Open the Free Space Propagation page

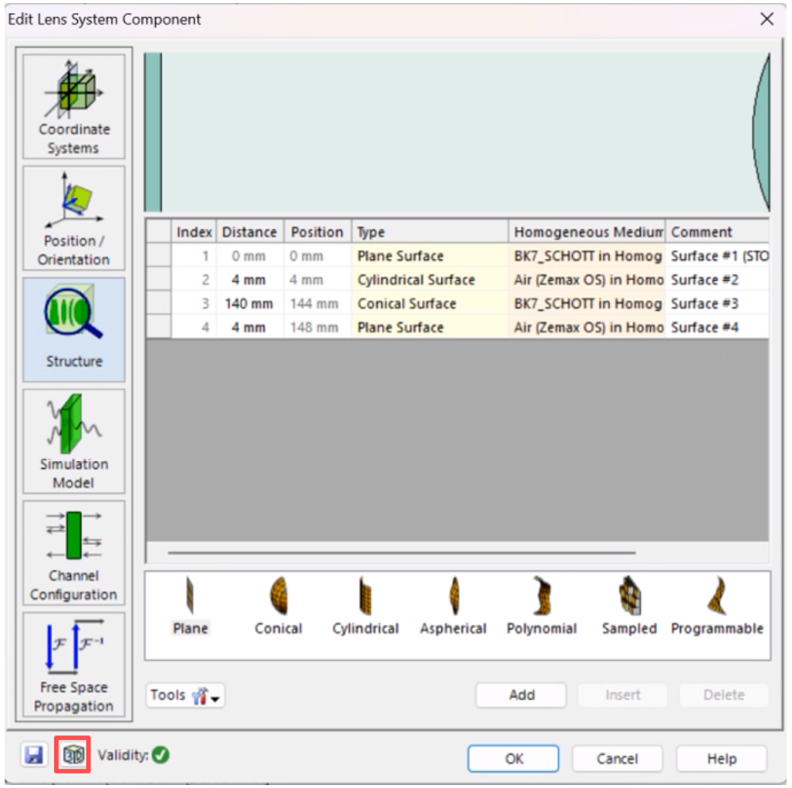pos(74,665)
